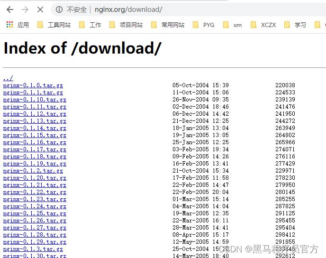This screenshot has height=258, width=326.
Task: Open the nginx-0.1.11.tar.gz link
Action: click(x=35, y=107)
